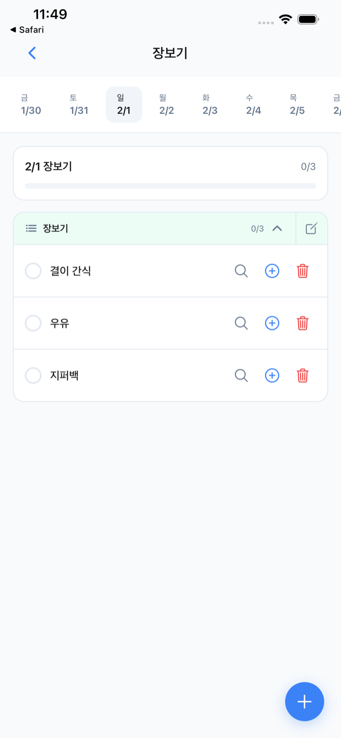
Task: Check off the 지퍼백 item
Action: (x=33, y=375)
